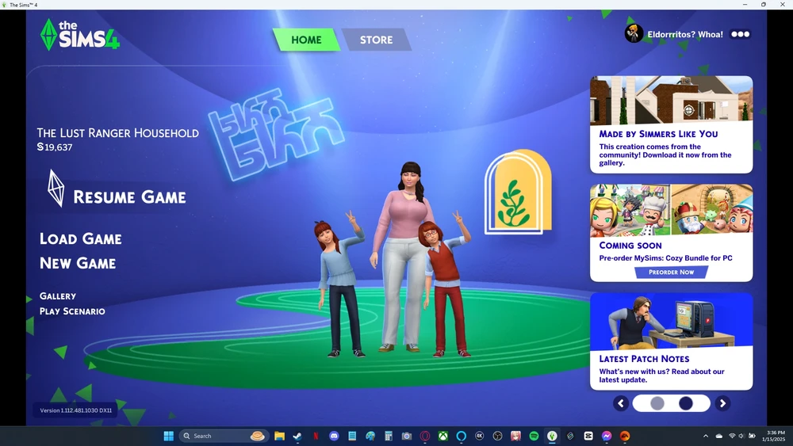Open the three-dots options menu
This screenshot has width=793, height=446.
pyautogui.click(x=741, y=34)
